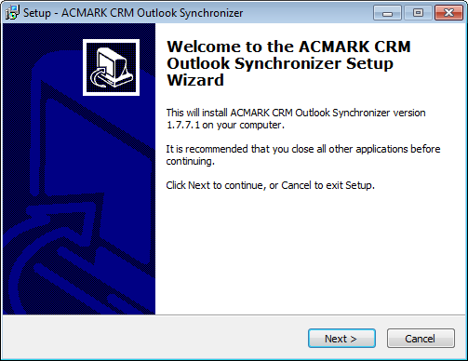Click the 'Welcome to the ACMARK CRM' heading line

(288, 47)
